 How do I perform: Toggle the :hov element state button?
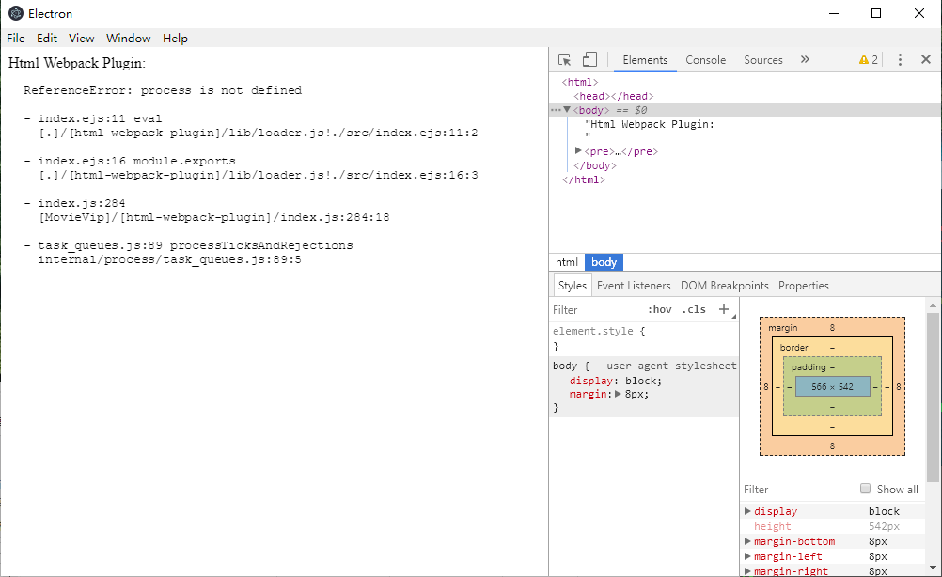point(660,309)
